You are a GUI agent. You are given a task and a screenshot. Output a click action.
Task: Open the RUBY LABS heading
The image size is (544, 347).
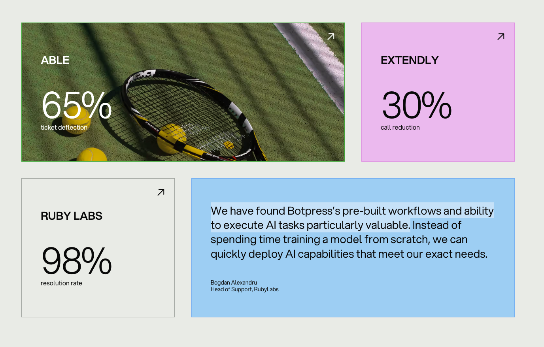pos(72,216)
